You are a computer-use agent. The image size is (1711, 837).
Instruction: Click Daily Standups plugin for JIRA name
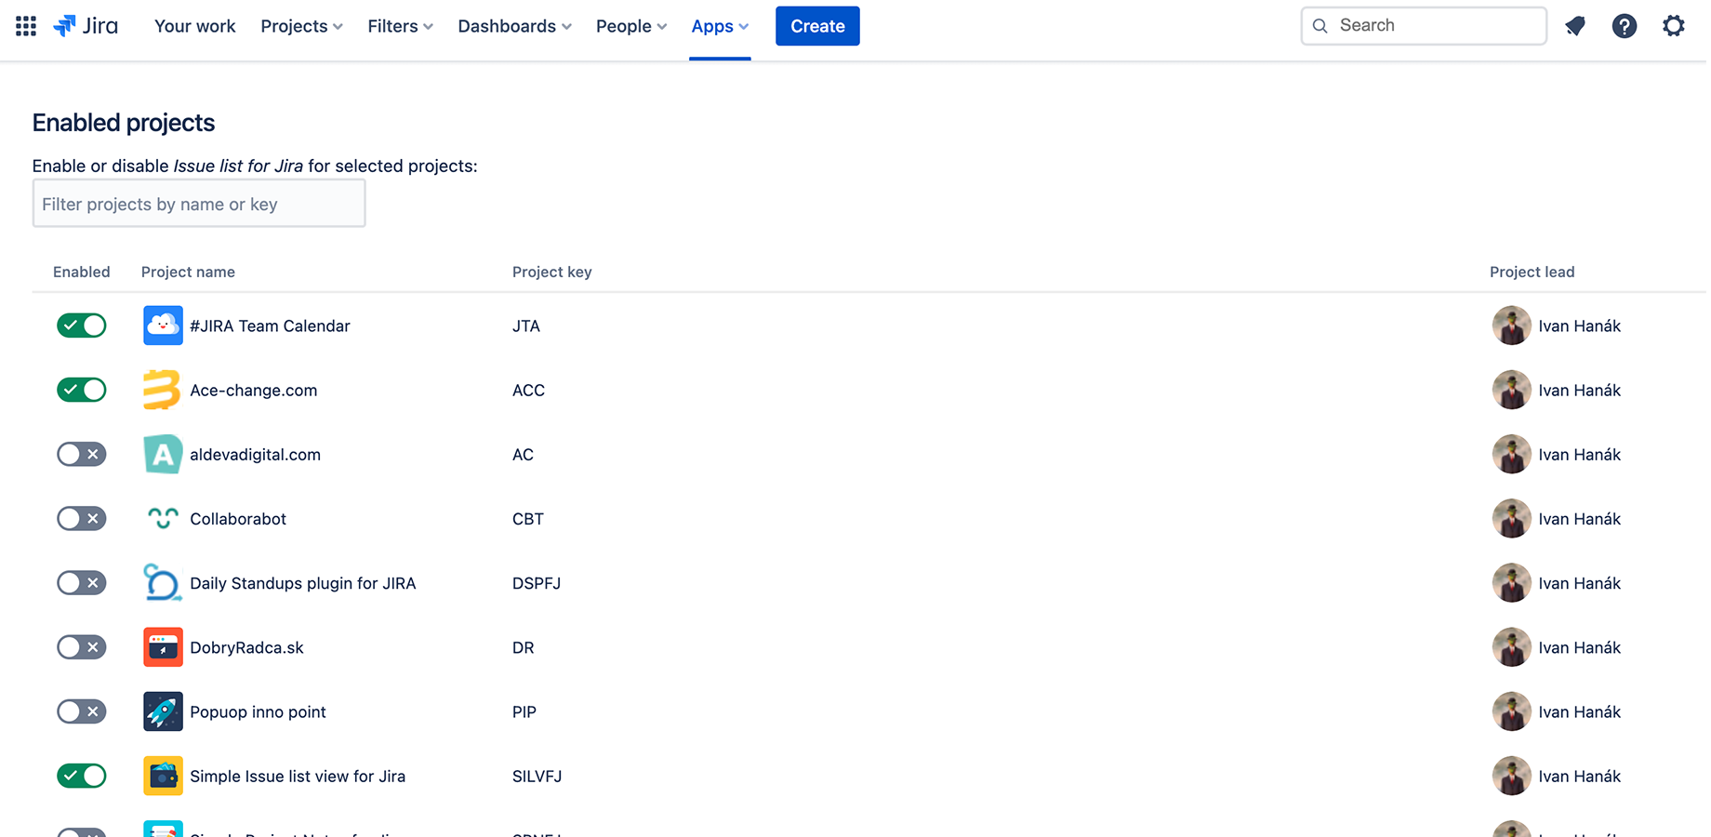tap(302, 582)
